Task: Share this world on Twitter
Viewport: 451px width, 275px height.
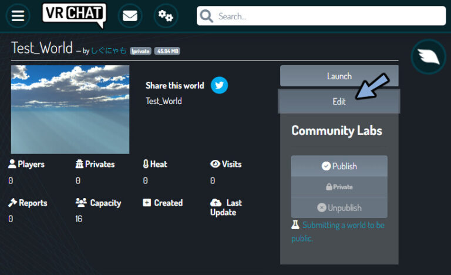Action: 219,85
